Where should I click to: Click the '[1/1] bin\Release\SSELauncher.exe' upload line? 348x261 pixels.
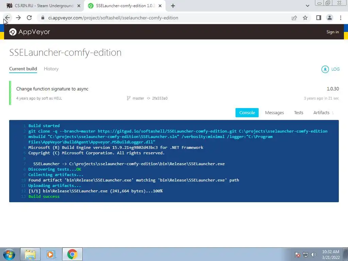pyautogui.click(x=95, y=191)
